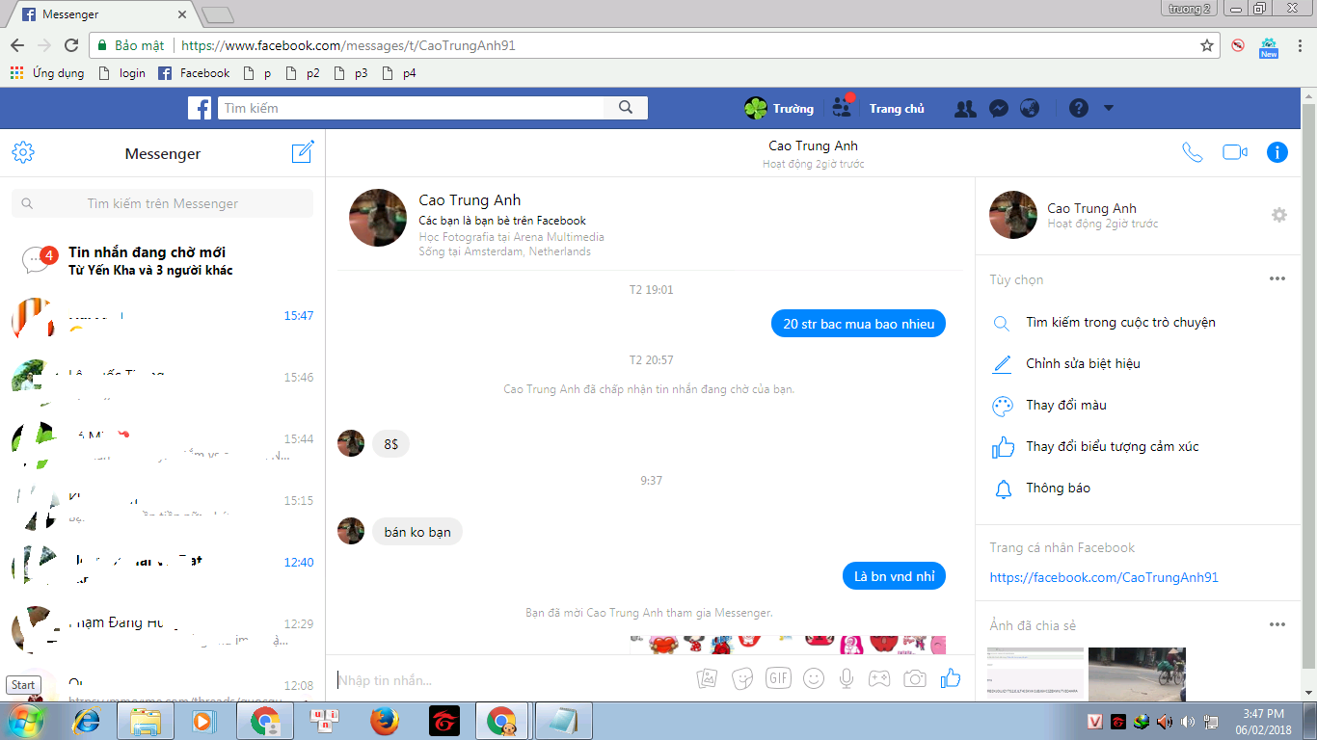Open the p4 bookmark
The width and height of the screenshot is (1317, 740).
(x=399, y=73)
